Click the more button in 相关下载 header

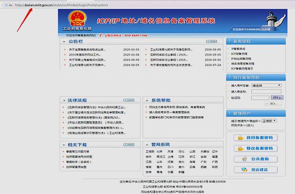[129, 144]
